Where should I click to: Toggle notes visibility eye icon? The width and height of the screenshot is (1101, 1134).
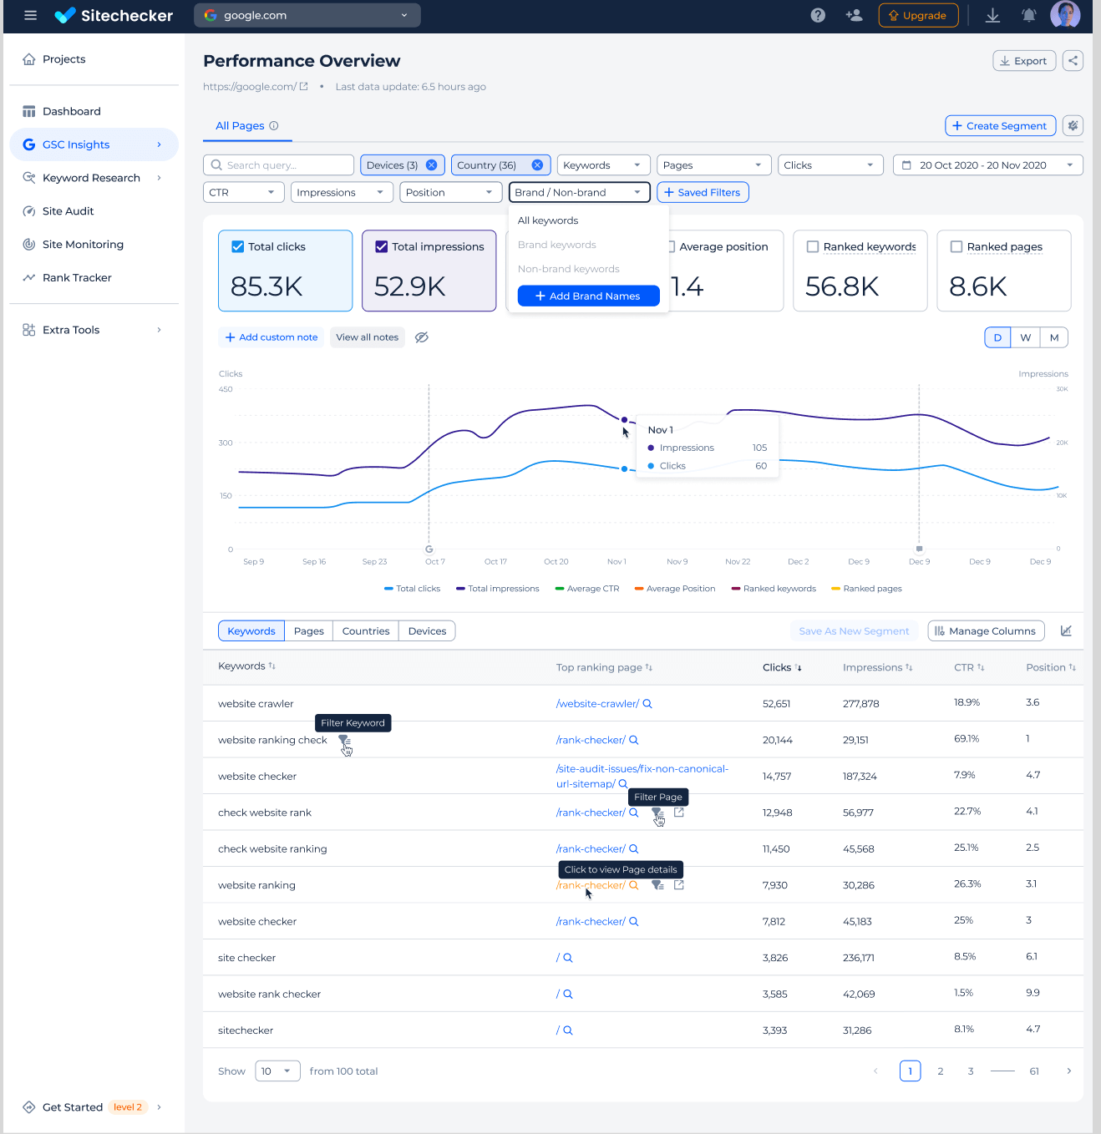tap(422, 337)
